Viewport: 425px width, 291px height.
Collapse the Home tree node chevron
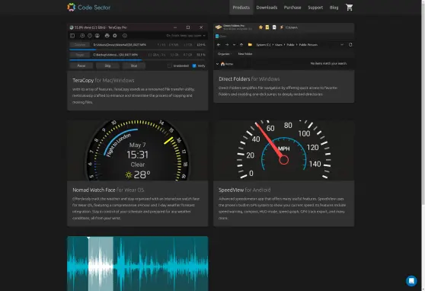[x=217, y=64]
